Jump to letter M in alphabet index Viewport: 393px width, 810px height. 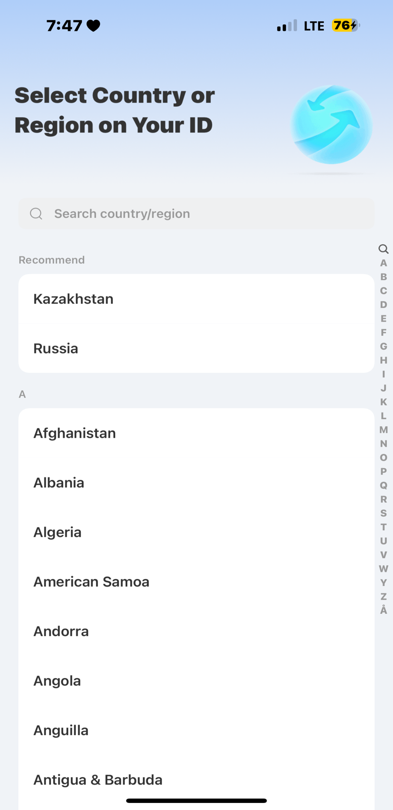point(383,430)
